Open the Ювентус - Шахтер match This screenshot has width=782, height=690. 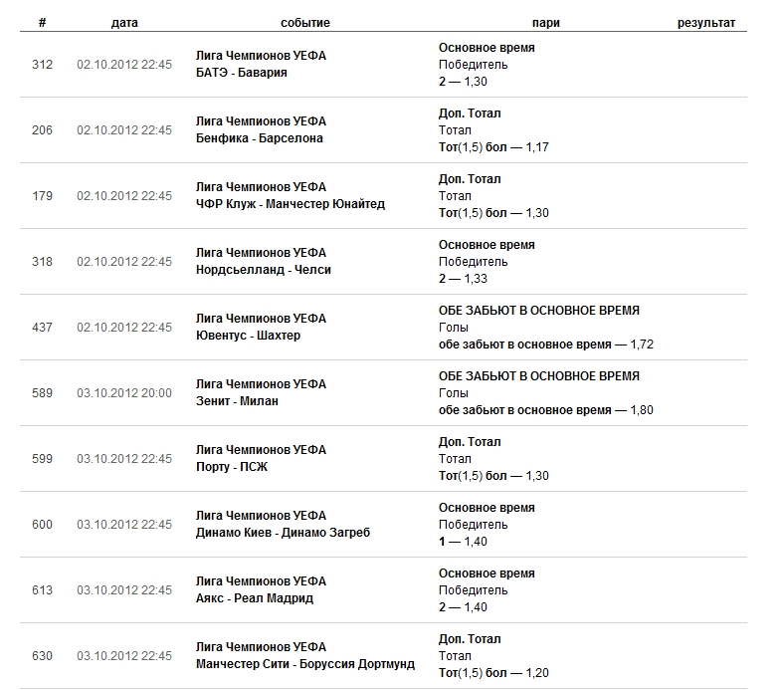(x=248, y=336)
